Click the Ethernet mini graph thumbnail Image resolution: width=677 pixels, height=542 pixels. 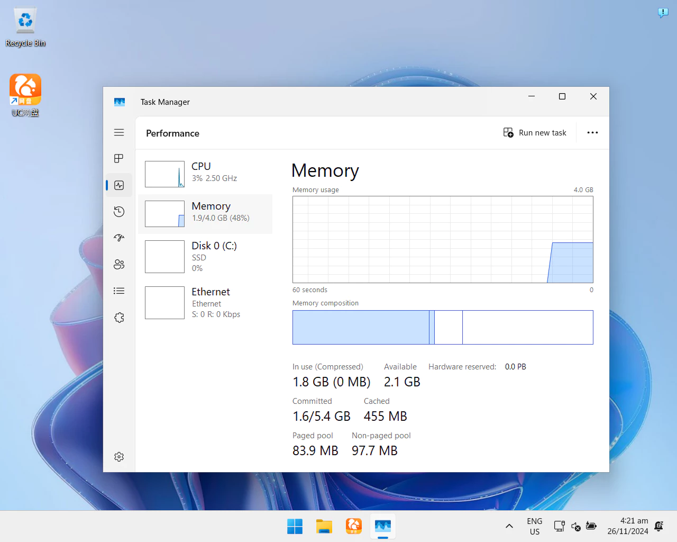164,303
